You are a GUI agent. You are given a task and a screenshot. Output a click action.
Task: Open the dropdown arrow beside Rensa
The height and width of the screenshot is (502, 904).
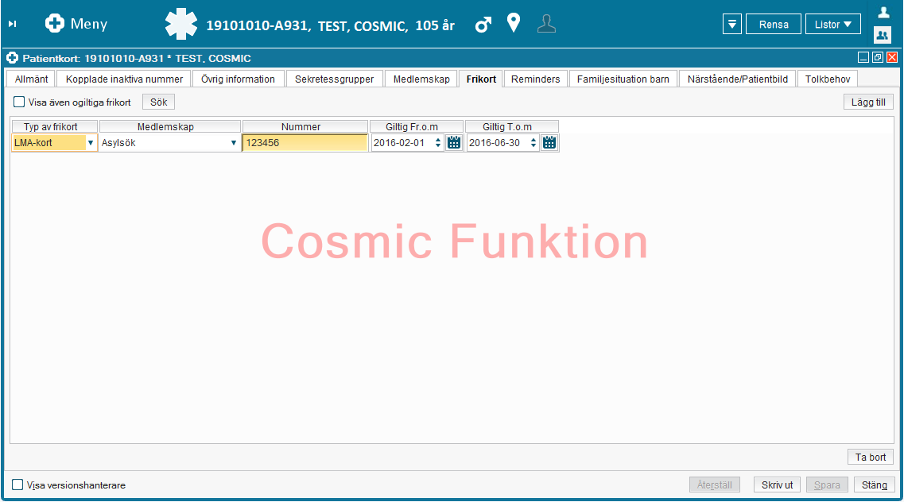coord(731,24)
